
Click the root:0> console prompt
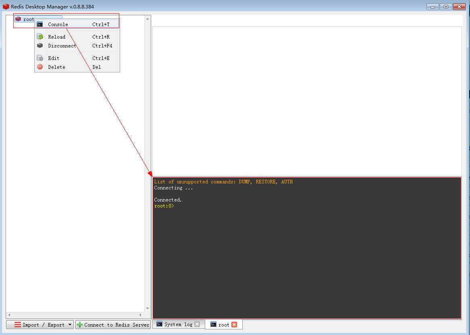164,206
